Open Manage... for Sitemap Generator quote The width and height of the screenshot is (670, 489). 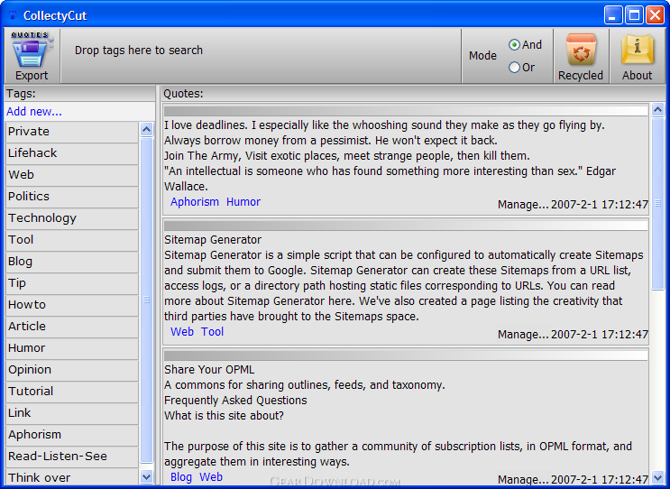click(522, 335)
